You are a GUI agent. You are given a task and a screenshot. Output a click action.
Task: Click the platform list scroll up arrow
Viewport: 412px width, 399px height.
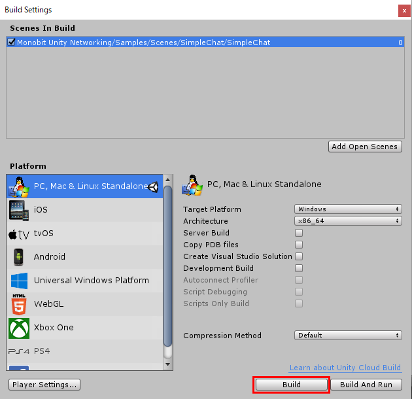point(167,180)
